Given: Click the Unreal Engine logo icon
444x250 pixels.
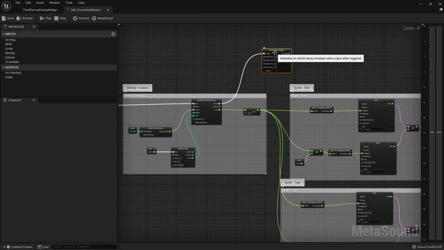Looking at the screenshot, I should pyautogui.click(x=6, y=6).
